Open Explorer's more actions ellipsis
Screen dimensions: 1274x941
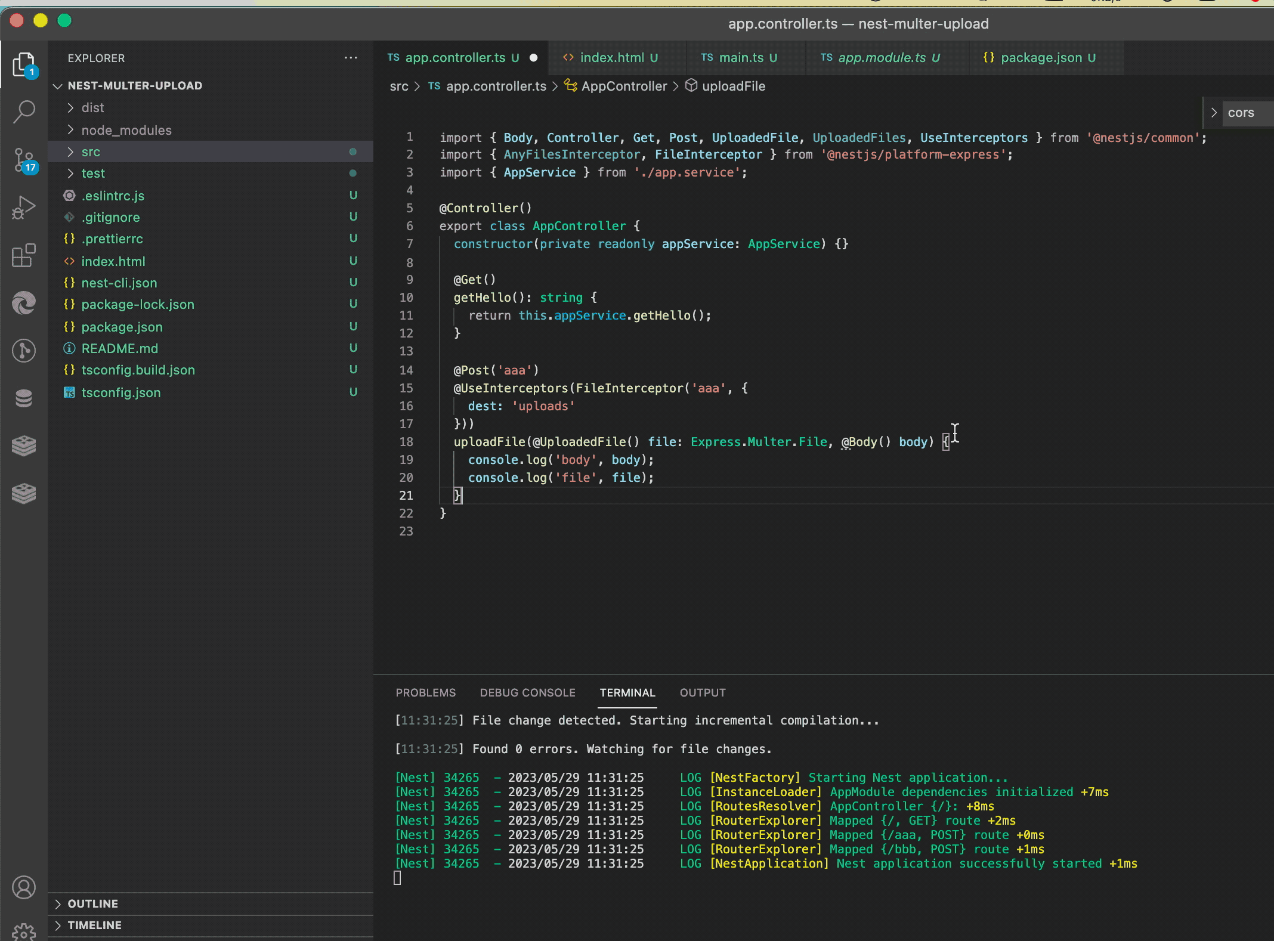click(x=351, y=58)
